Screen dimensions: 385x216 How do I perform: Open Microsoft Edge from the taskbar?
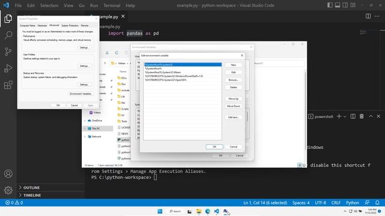point(208,211)
